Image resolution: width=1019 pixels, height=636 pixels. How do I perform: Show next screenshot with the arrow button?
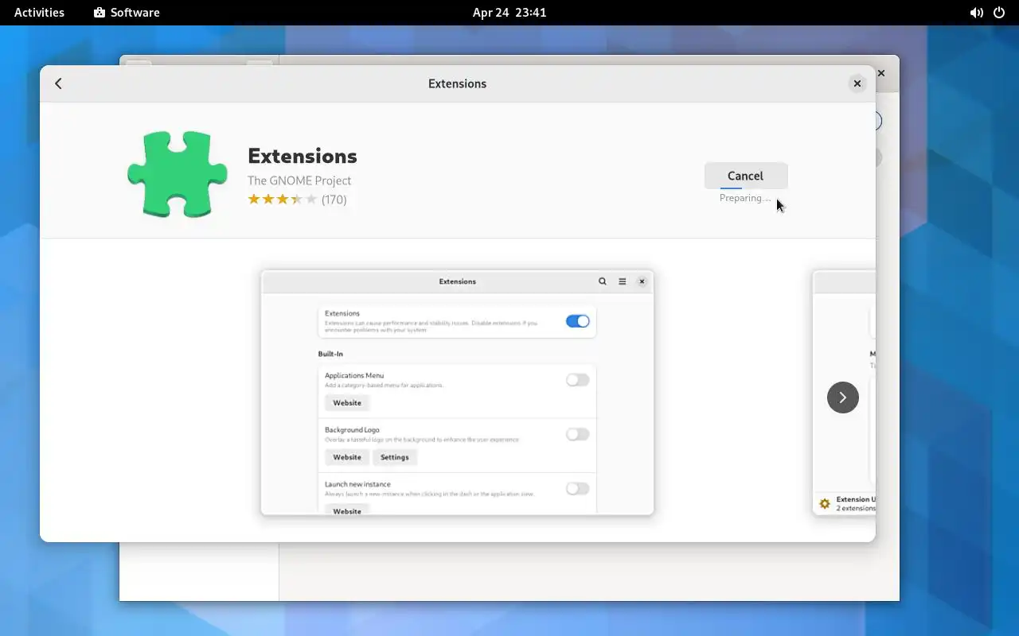click(842, 397)
